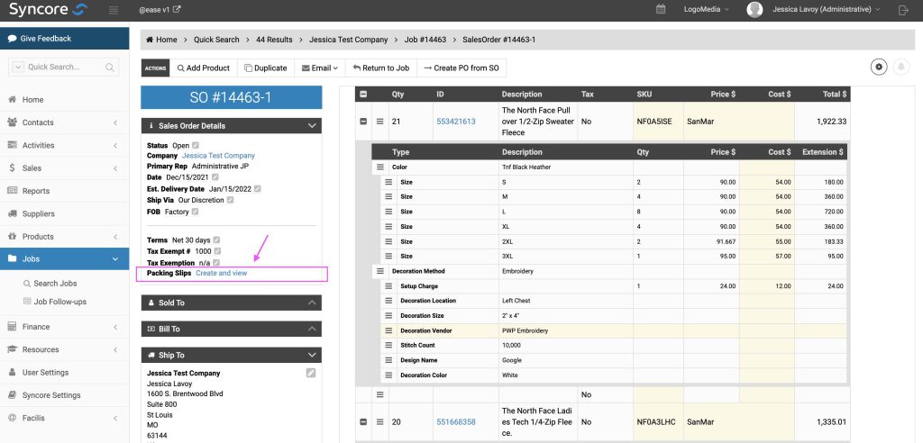Collapse all rows via header minus box

pos(363,95)
